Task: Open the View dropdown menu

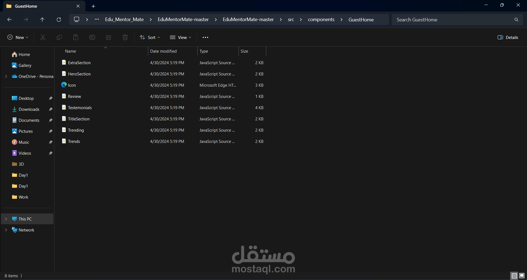Action: click(x=180, y=37)
